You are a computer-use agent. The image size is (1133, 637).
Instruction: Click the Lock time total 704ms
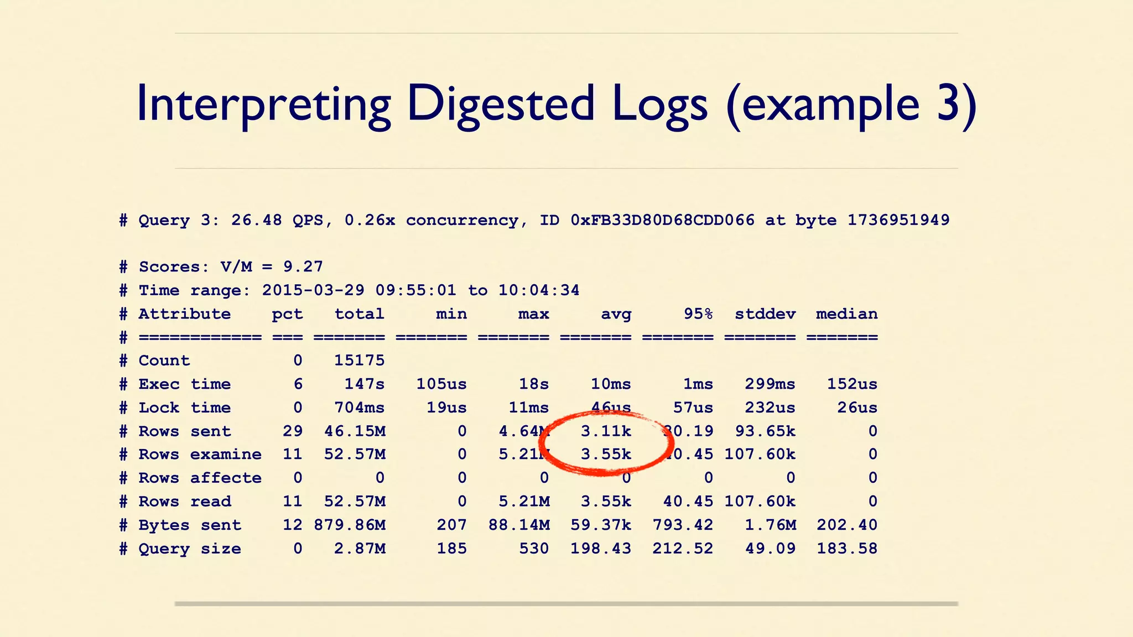360,408
